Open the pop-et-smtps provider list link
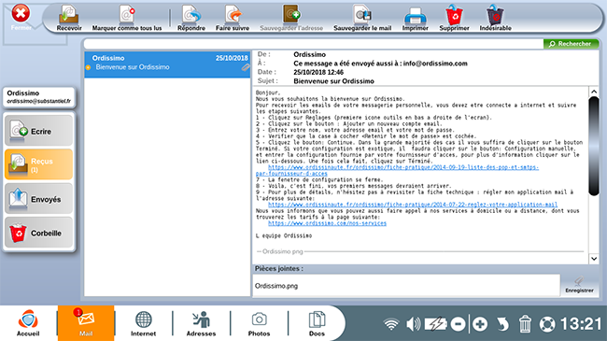This screenshot has width=607, height=341. pos(397,170)
